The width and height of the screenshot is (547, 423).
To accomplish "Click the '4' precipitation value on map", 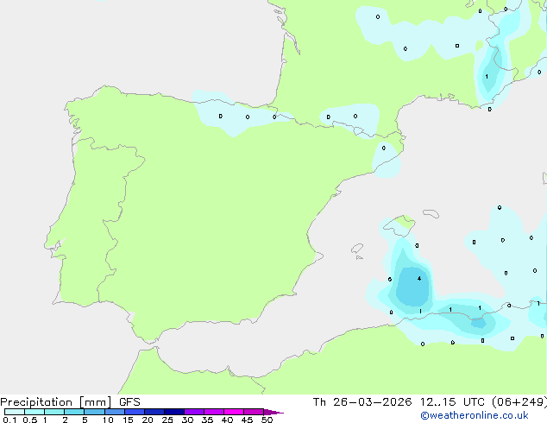I will click(419, 279).
